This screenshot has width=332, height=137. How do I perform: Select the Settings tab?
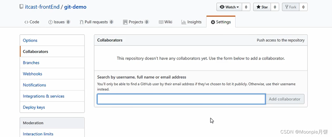pos(221,22)
